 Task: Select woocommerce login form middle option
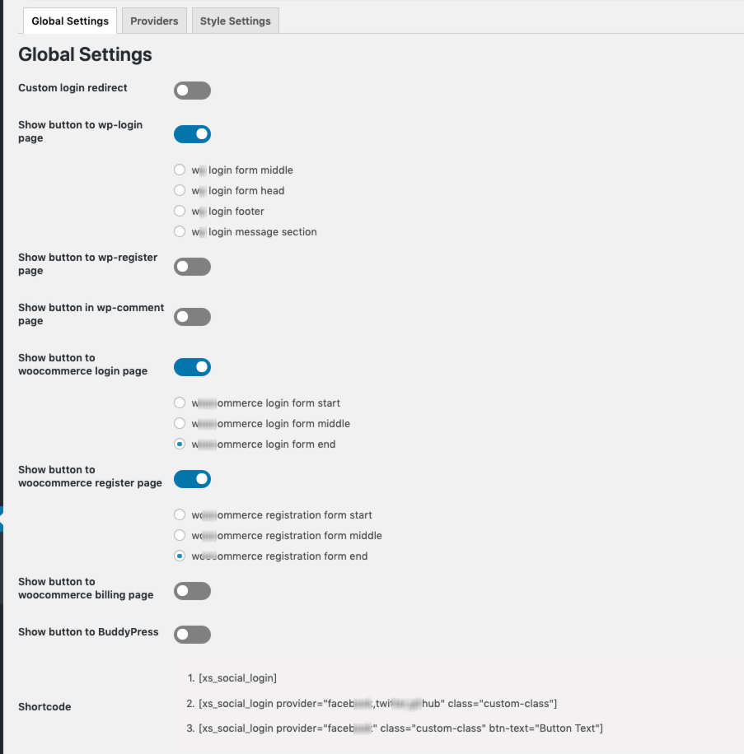tap(180, 424)
